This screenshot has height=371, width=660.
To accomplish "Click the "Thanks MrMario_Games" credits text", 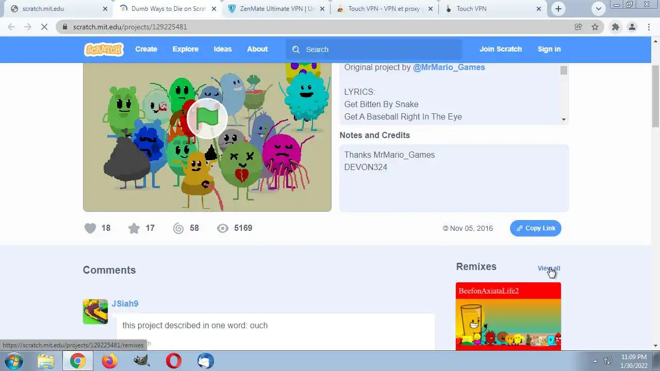I will click(x=389, y=155).
